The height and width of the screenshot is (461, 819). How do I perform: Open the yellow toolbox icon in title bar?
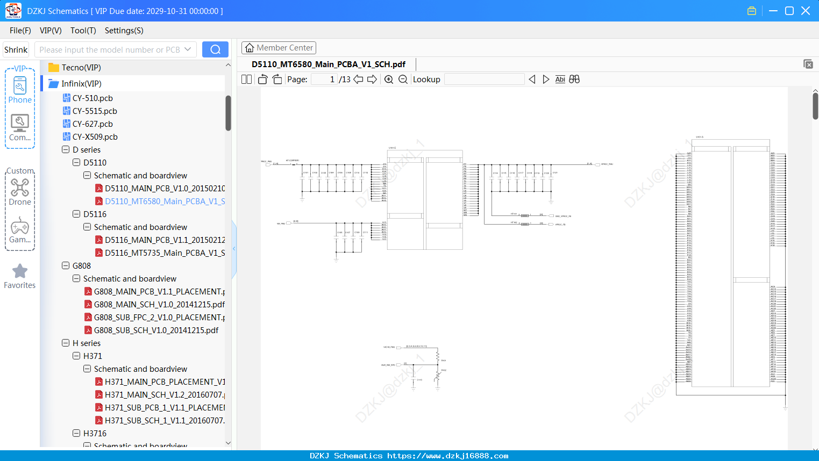(752, 11)
